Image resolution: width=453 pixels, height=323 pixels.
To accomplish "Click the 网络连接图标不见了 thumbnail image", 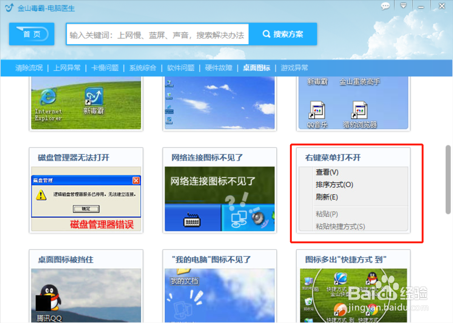I will (x=220, y=199).
